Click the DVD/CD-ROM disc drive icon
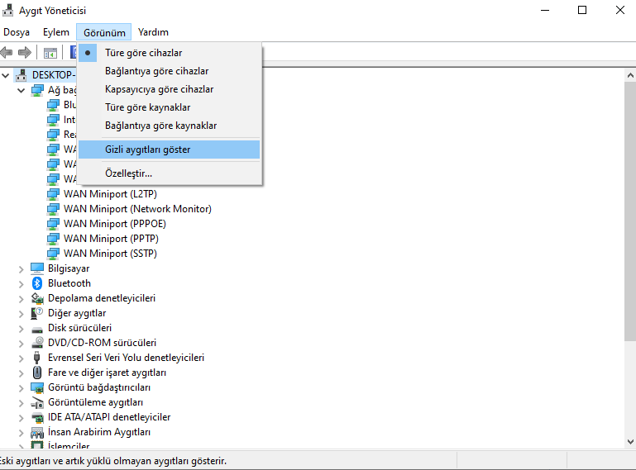 click(x=37, y=342)
